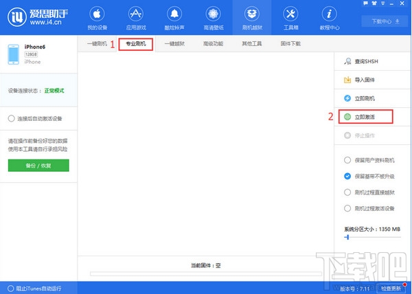Image resolution: width=412 pixels, height=294 pixels.
Task: Click the 128GB capacity badge
Action: (x=31, y=54)
